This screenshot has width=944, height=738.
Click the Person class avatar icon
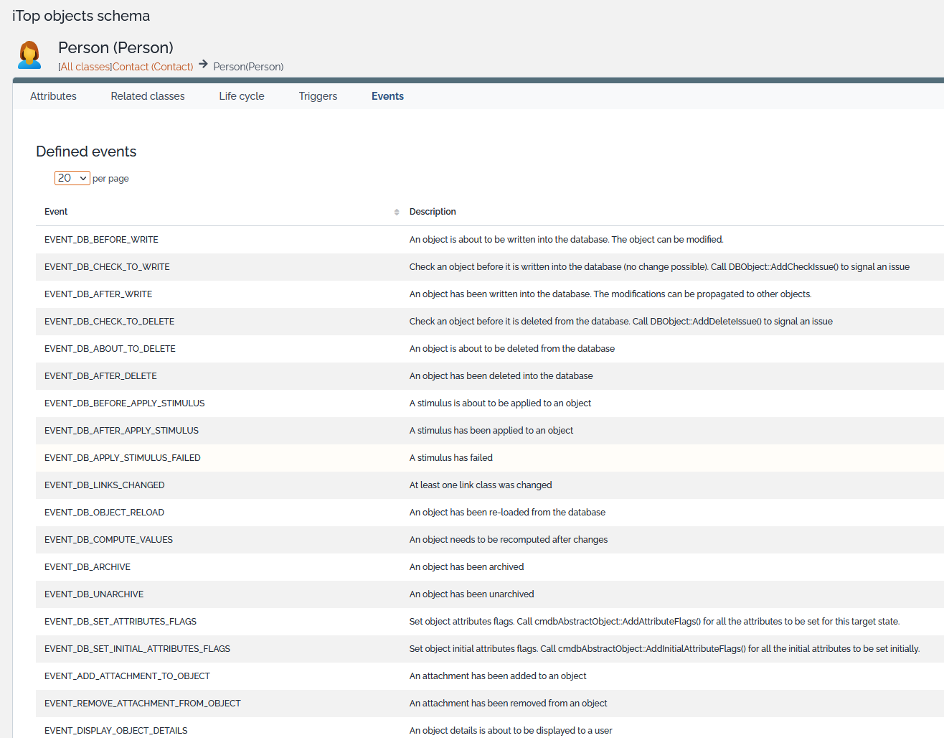point(29,55)
